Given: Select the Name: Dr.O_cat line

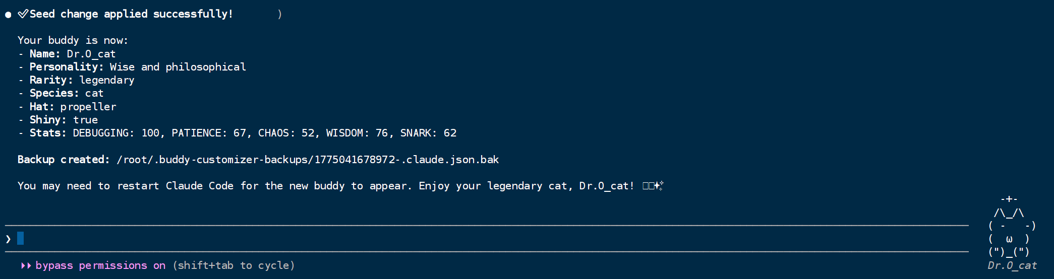Looking at the screenshot, I should click(73, 54).
